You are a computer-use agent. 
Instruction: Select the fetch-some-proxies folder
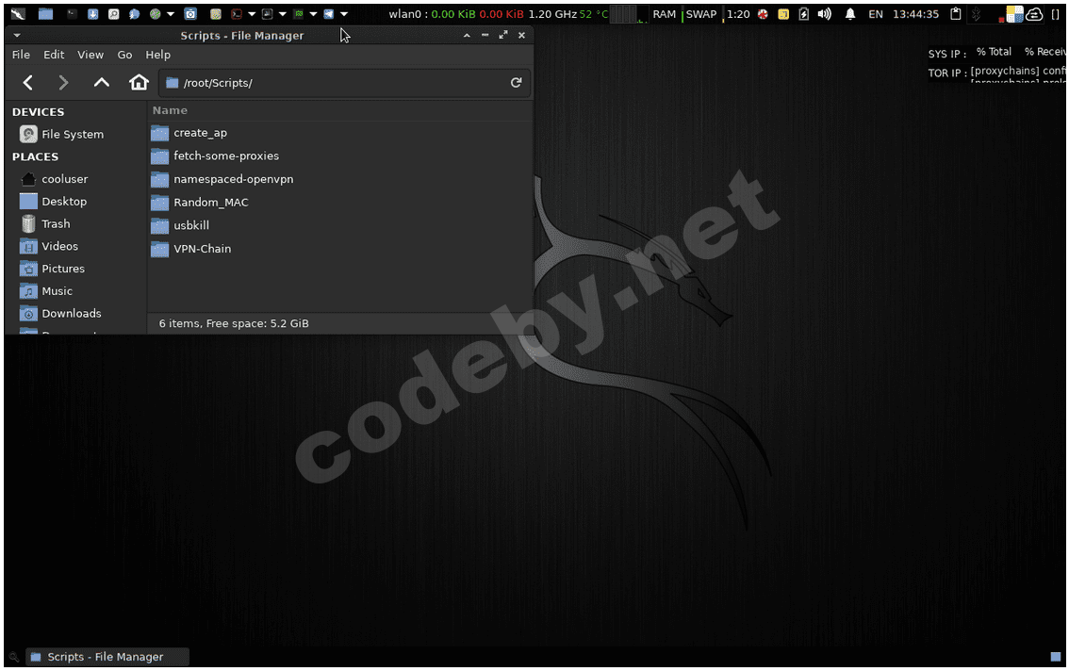coord(214,156)
